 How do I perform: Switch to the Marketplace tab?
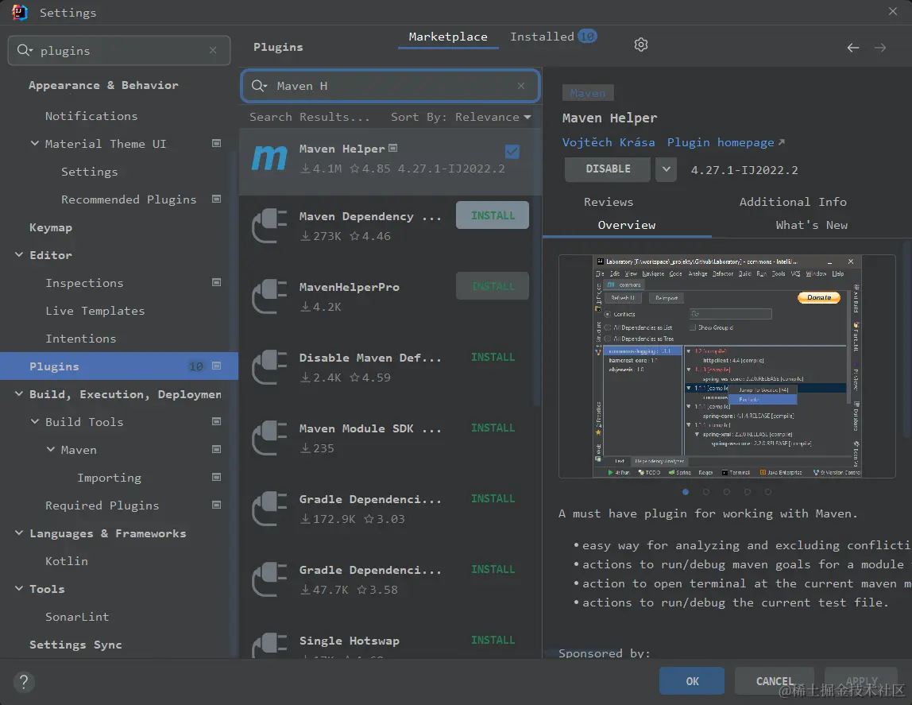448,37
